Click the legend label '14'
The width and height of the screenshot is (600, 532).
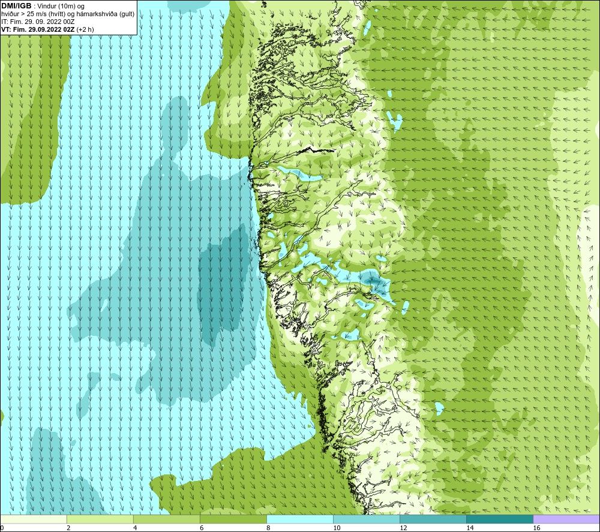coord(470,528)
